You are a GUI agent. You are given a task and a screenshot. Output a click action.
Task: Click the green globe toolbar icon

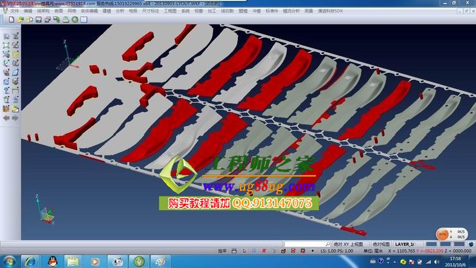[75, 19]
